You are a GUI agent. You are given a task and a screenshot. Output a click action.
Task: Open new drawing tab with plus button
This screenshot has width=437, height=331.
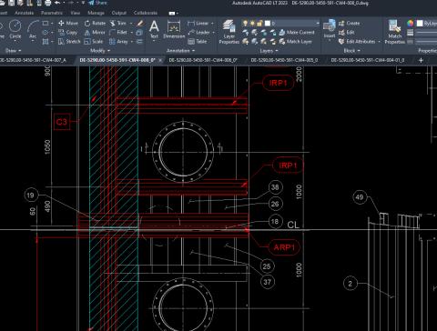tap(421, 60)
